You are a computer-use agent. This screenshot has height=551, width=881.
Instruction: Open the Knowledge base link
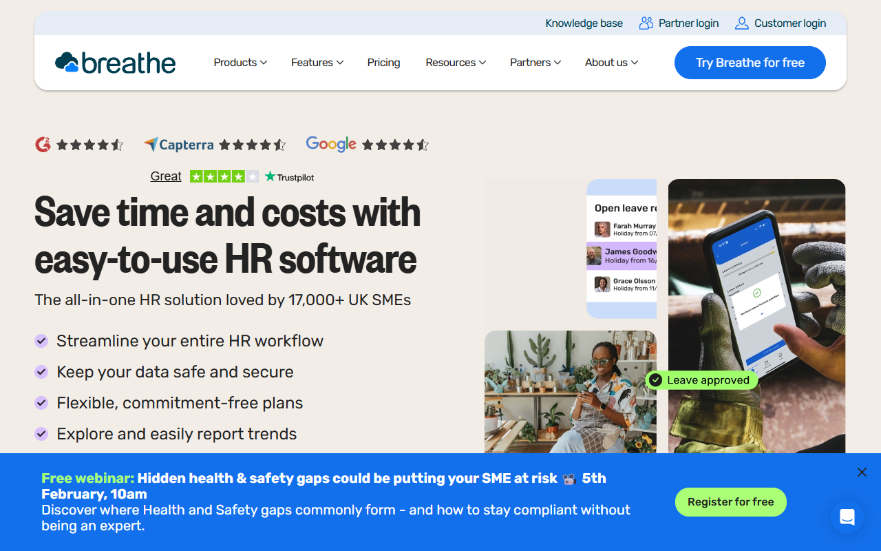click(x=584, y=23)
